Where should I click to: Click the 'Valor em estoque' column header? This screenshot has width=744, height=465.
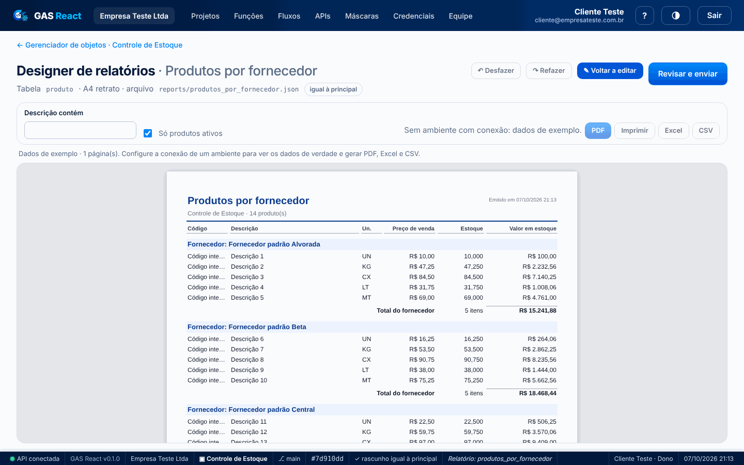click(x=533, y=228)
